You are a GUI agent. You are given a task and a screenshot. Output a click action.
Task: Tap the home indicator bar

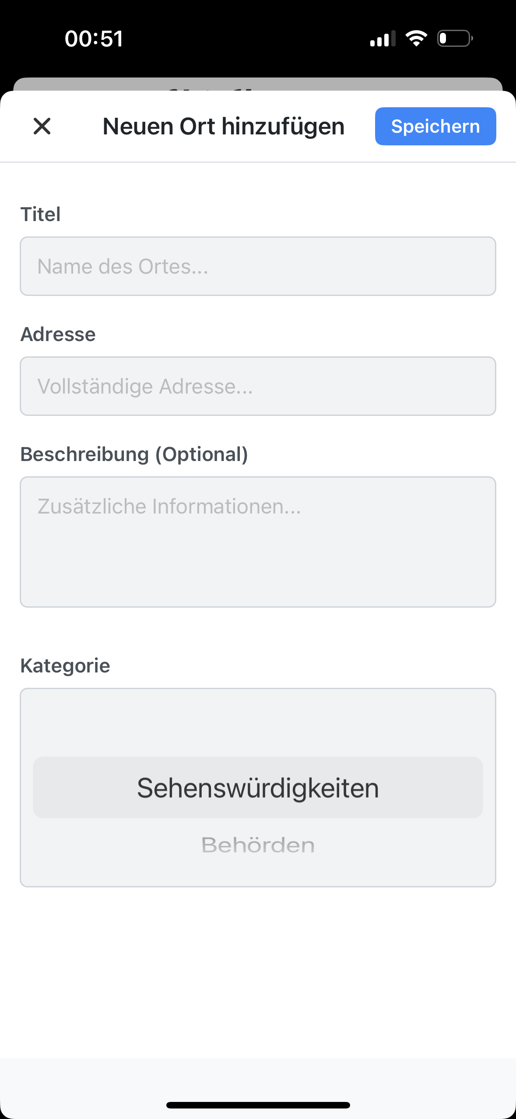[258, 1105]
